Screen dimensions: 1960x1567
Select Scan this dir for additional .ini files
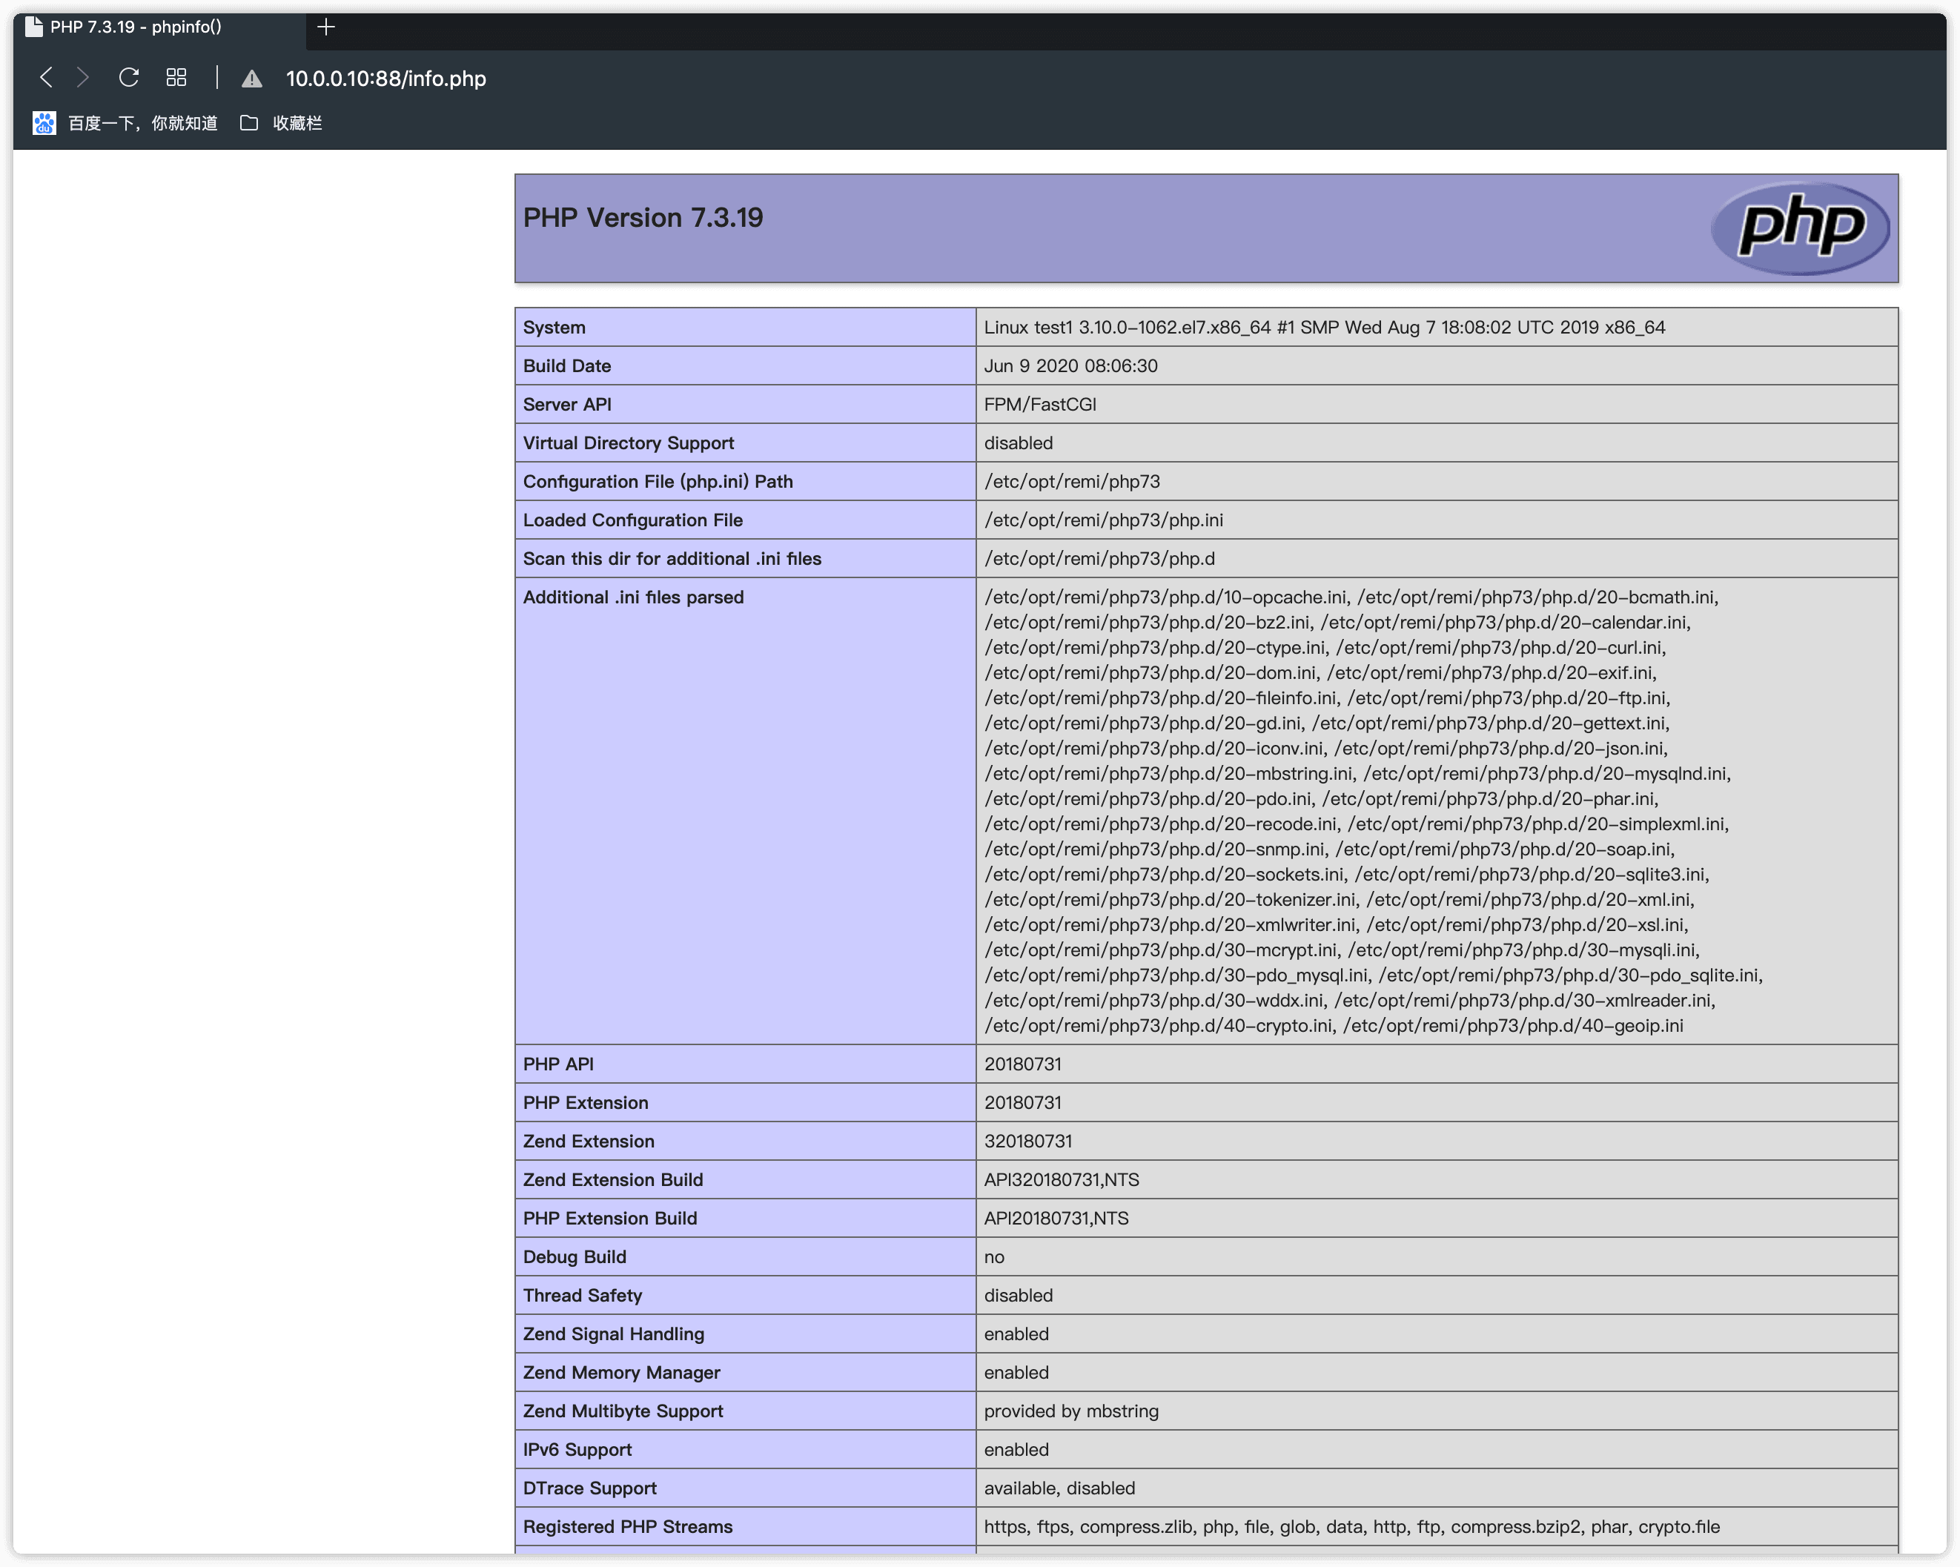pyautogui.click(x=672, y=559)
